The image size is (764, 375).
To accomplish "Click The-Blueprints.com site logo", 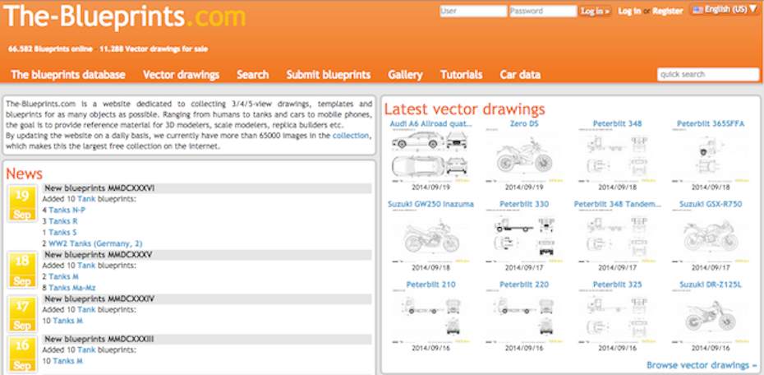I will click(x=123, y=16).
